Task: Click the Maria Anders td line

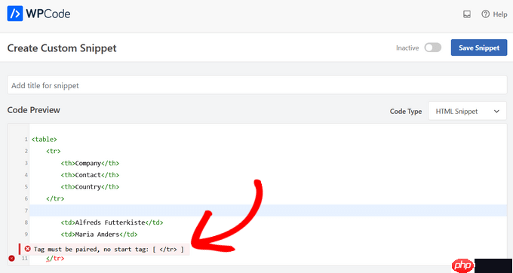Action: click(x=99, y=235)
